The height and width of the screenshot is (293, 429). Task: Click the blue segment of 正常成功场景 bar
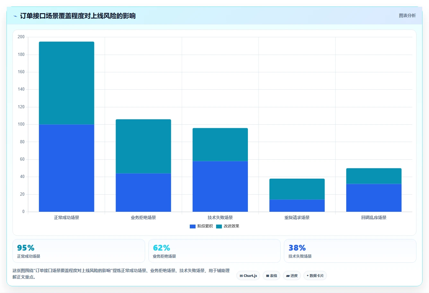(x=66, y=168)
